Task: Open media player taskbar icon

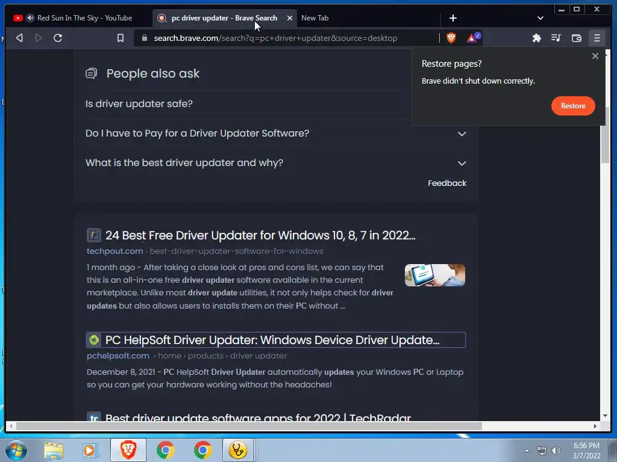Action: click(x=90, y=451)
